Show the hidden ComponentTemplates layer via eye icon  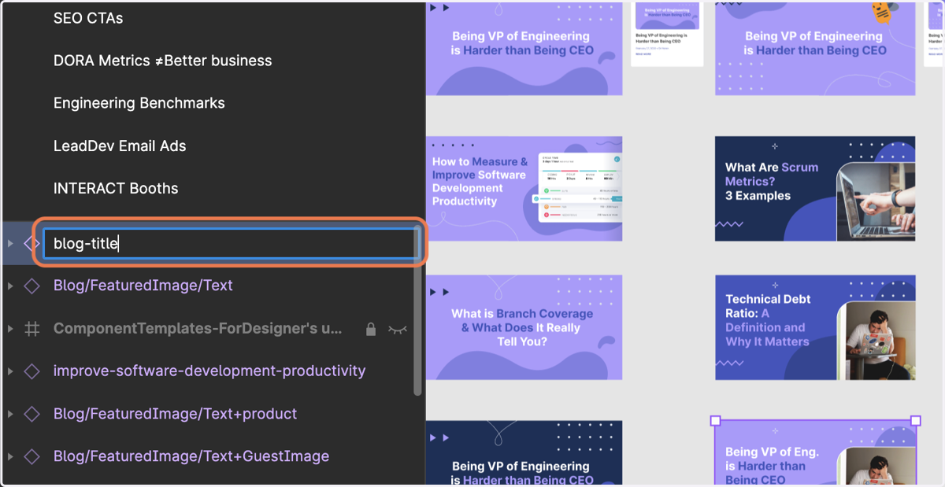398,329
